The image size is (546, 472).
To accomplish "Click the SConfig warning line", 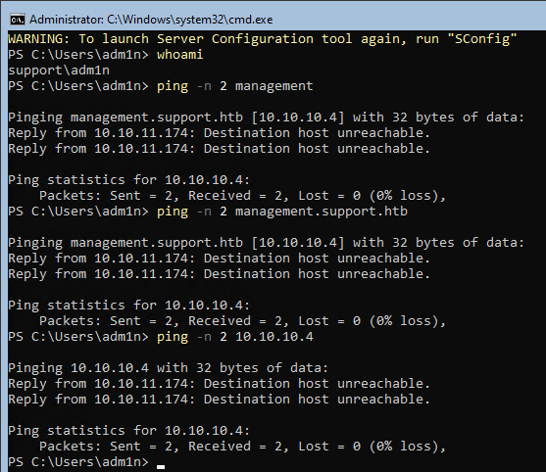I will coord(263,38).
